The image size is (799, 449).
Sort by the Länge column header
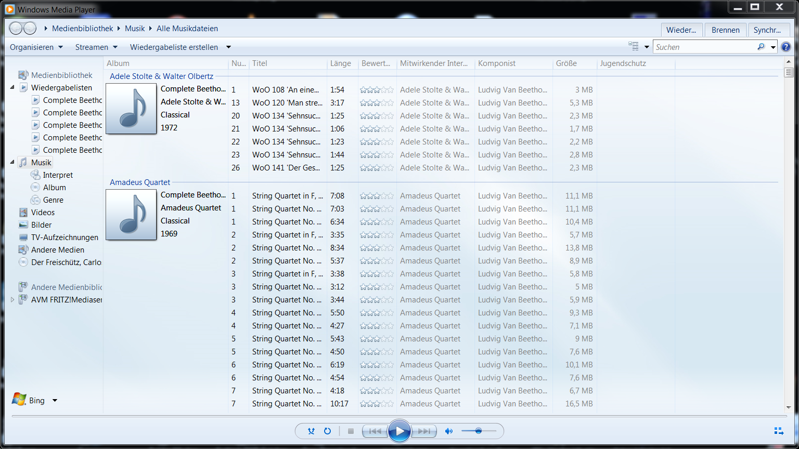342,63
